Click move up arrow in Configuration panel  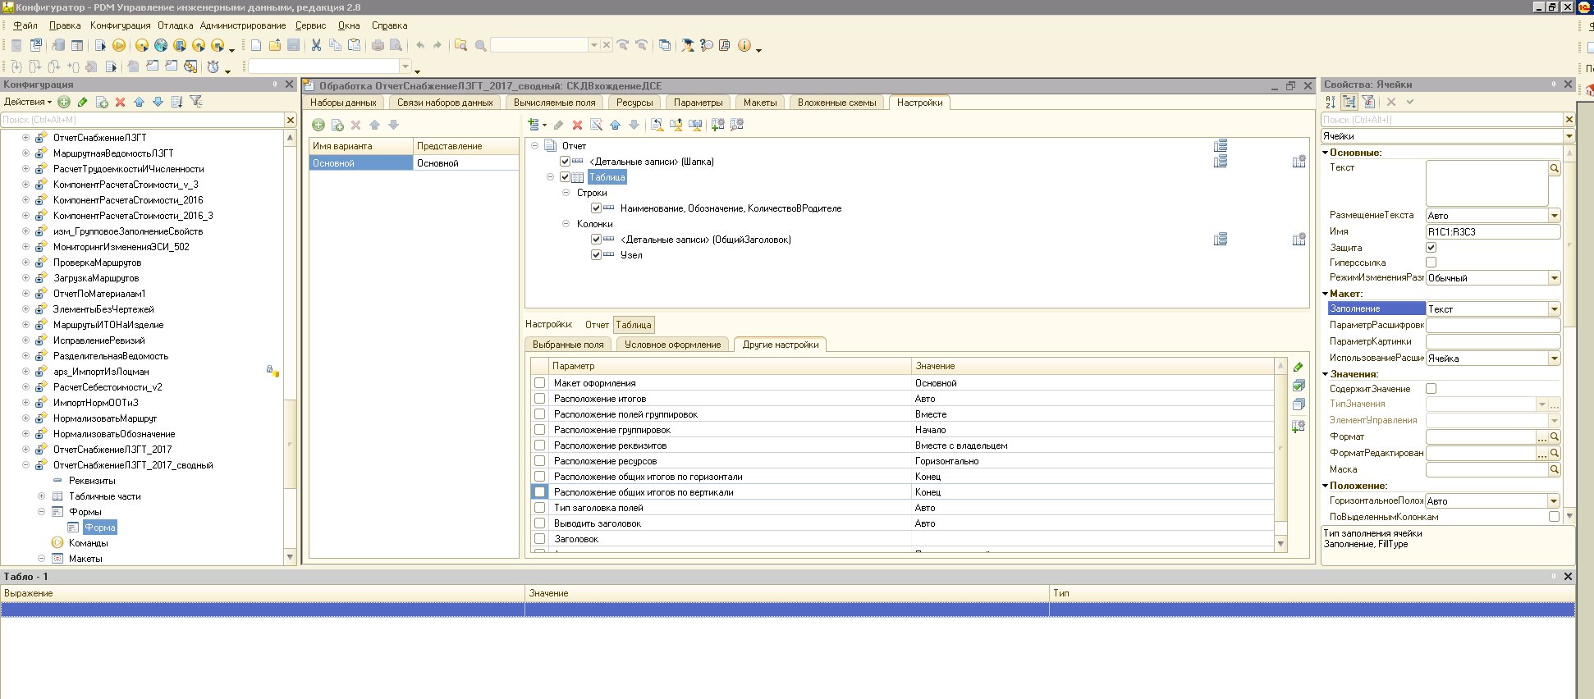coord(139,102)
